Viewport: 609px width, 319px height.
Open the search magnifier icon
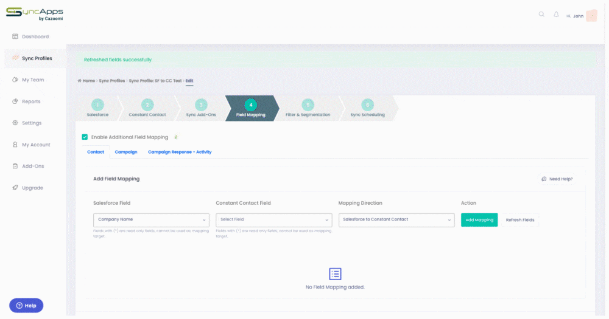click(x=541, y=15)
